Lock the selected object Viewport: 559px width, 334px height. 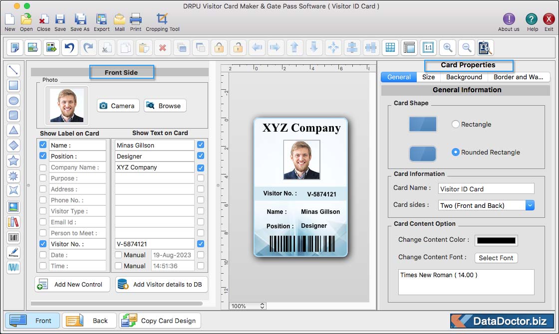219,47
